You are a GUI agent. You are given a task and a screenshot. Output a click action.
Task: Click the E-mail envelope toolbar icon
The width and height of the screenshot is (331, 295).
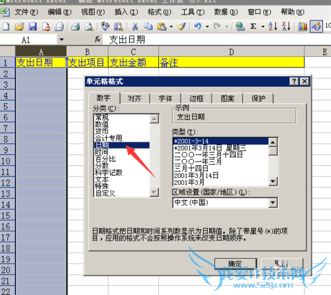click(x=59, y=27)
